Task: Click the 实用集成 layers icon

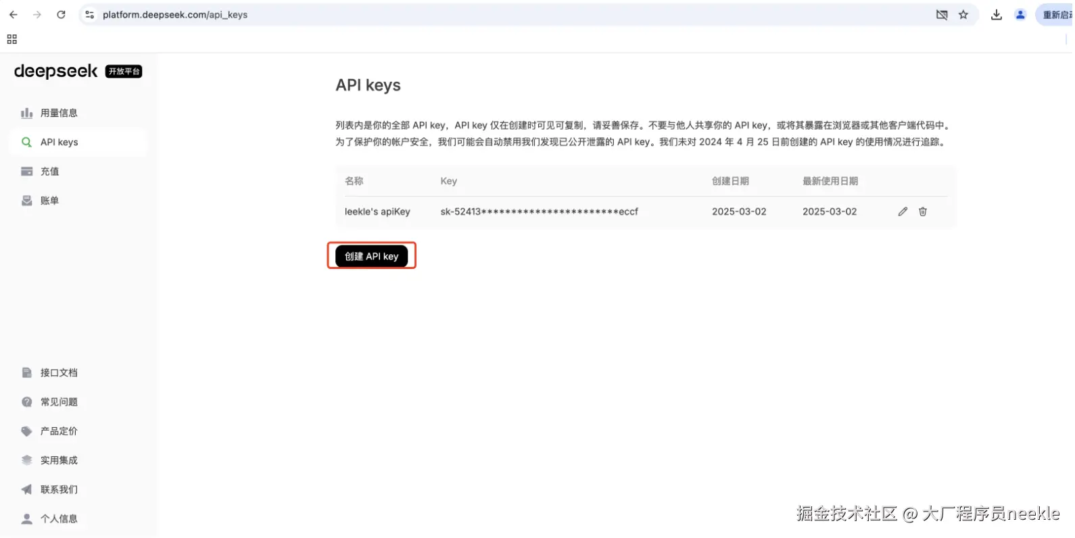Action: pyautogui.click(x=27, y=460)
